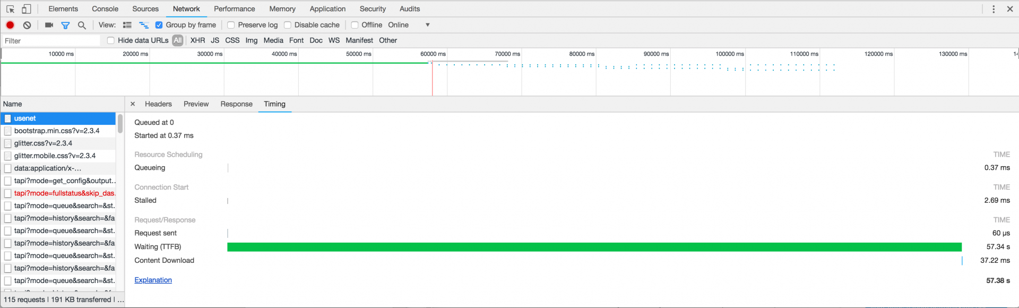Open the Security panel
The image size is (1019, 308).
[373, 9]
